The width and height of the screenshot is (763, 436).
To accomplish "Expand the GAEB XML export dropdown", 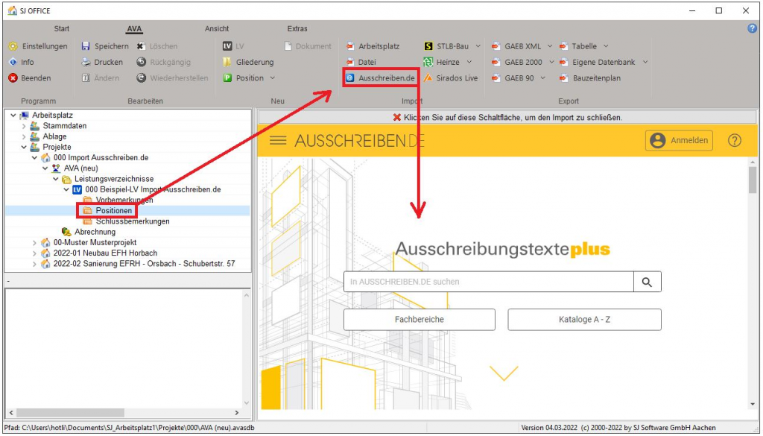I will (550, 46).
